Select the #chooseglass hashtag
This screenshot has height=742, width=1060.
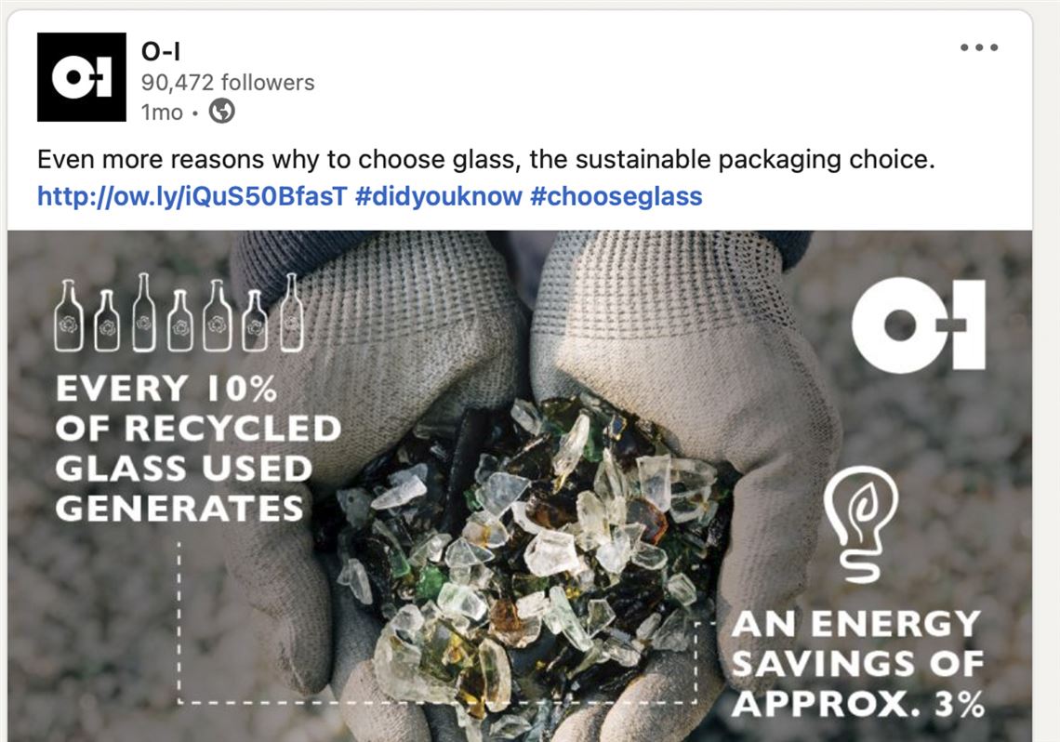pyautogui.click(x=616, y=197)
